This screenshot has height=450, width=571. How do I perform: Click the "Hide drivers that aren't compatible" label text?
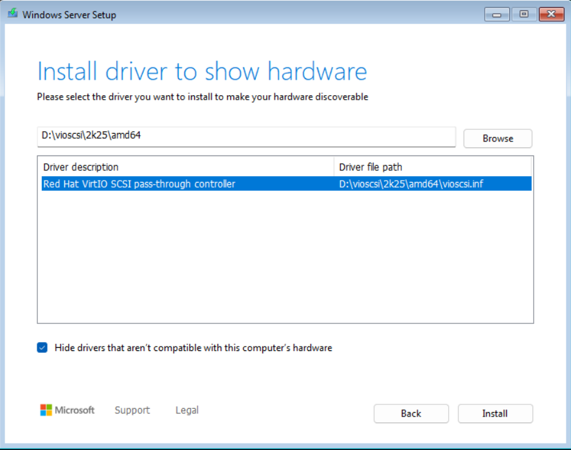pyautogui.click(x=193, y=348)
